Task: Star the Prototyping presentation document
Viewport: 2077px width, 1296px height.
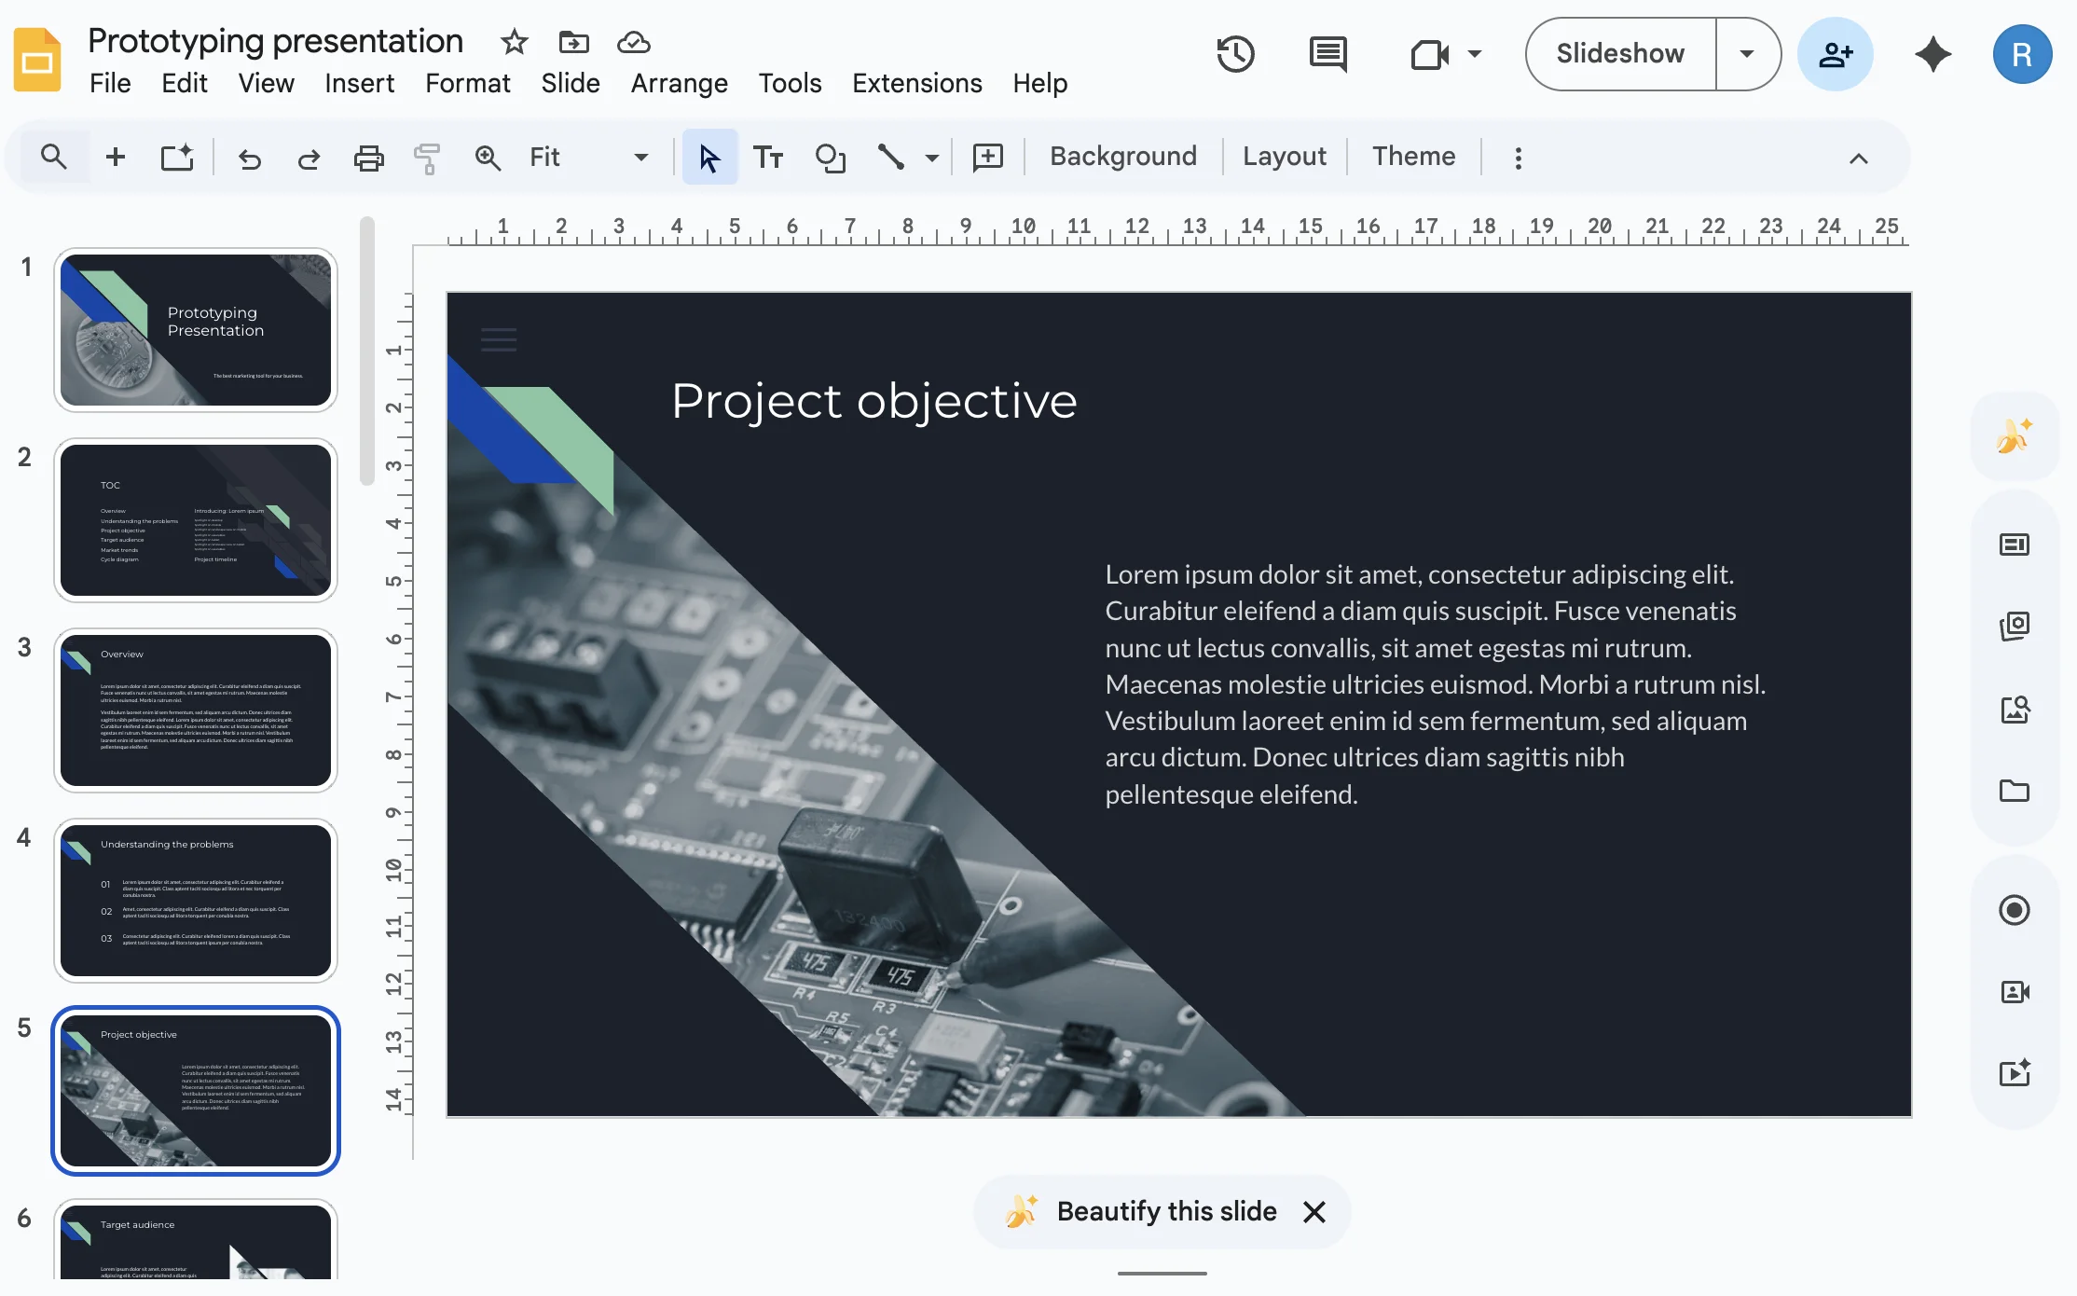Action: point(514,42)
